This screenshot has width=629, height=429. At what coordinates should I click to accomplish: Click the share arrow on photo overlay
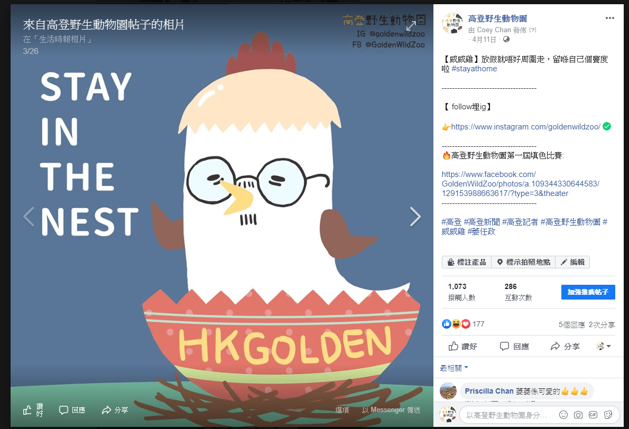[115, 410]
